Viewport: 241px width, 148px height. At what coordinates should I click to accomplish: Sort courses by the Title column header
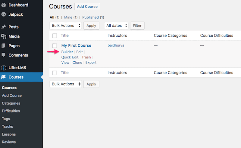tap(65, 35)
